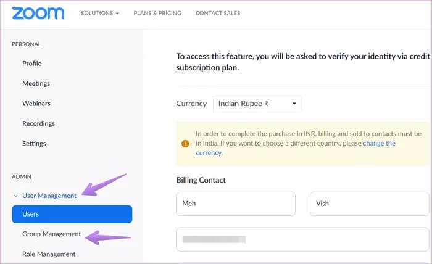
Task: Open Profile in sidebar
Action: (32, 64)
